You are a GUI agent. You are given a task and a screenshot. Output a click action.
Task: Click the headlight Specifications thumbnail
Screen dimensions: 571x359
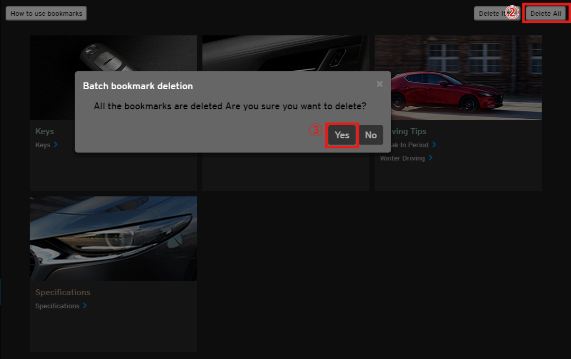(113, 239)
